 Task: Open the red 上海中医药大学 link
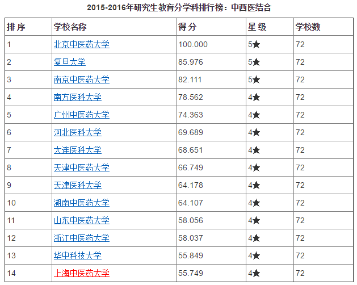coord(81,273)
